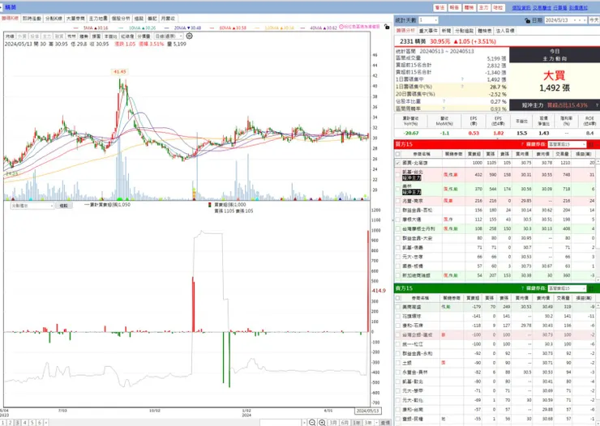Click the 體檢 button in top bar
The height and width of the screenshot is (426, 600).
(469, 7)
